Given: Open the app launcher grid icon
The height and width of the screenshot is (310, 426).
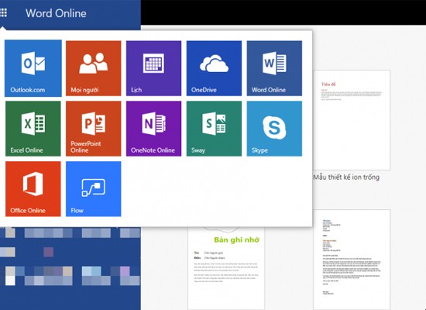Looking at the screenshot, I should tap(3, 12).
